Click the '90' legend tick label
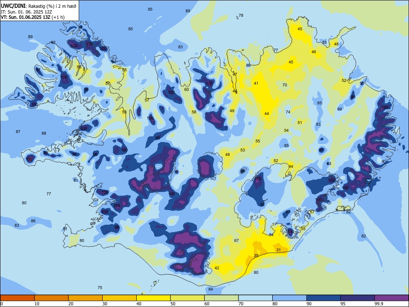Viewport: 409px width, 307px height. tap(309, 304)
